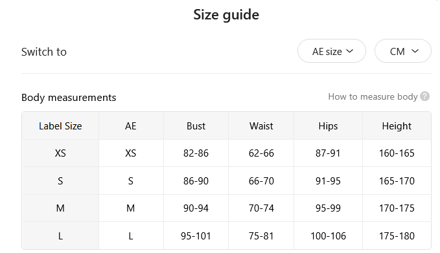
Task: Click the 100-106 hips value
Action: 328,236
